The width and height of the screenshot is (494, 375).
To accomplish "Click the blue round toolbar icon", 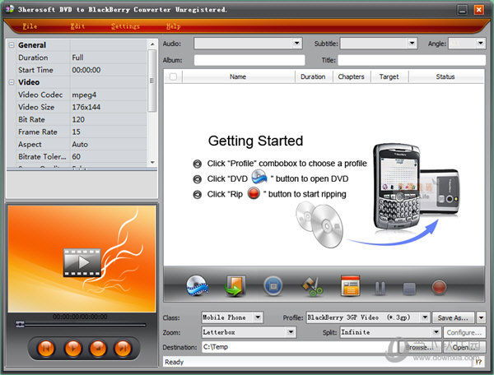I will (273, 286).
